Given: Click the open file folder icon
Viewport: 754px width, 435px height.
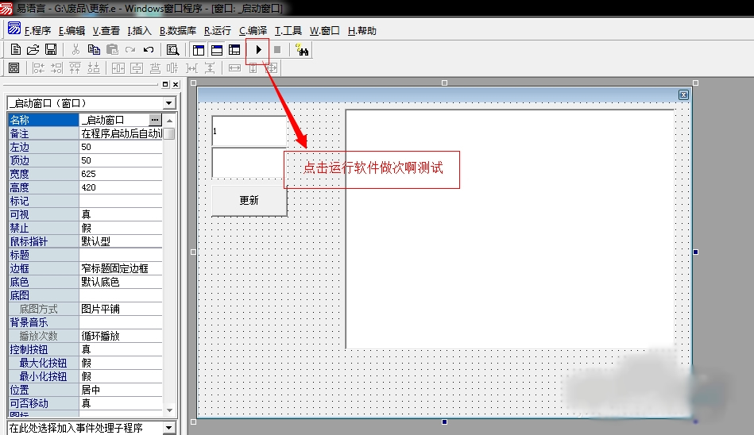Looking at the screenshot, I should [33, 49].
